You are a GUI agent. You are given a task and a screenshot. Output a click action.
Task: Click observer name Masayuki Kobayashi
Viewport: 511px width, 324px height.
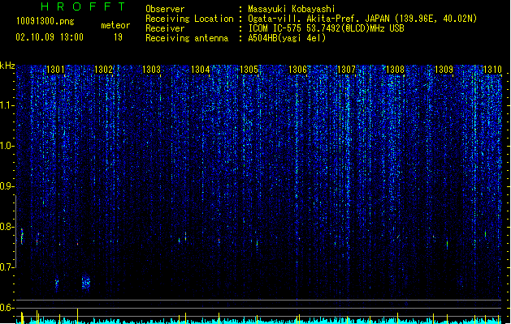pos(292,9)
